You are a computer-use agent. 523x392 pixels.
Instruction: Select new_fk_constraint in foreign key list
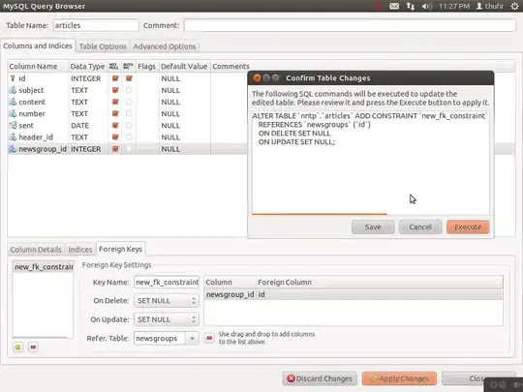pyautogui.click(x=43, y=267)
